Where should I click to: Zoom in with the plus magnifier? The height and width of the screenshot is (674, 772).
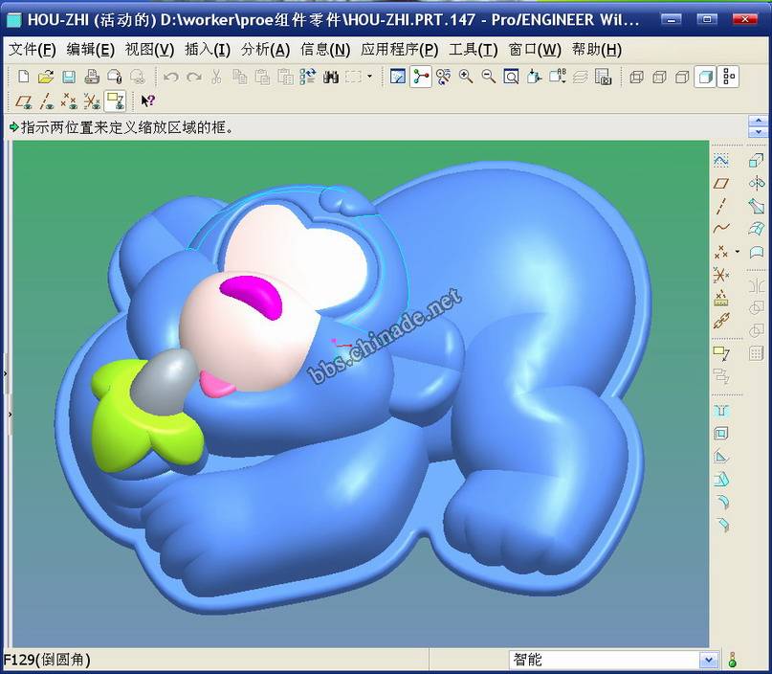(x=466, y=77)
